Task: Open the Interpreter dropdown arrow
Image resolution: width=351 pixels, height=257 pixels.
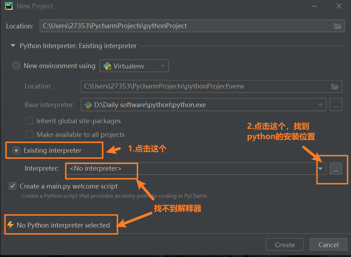Action: pos(320,169)
